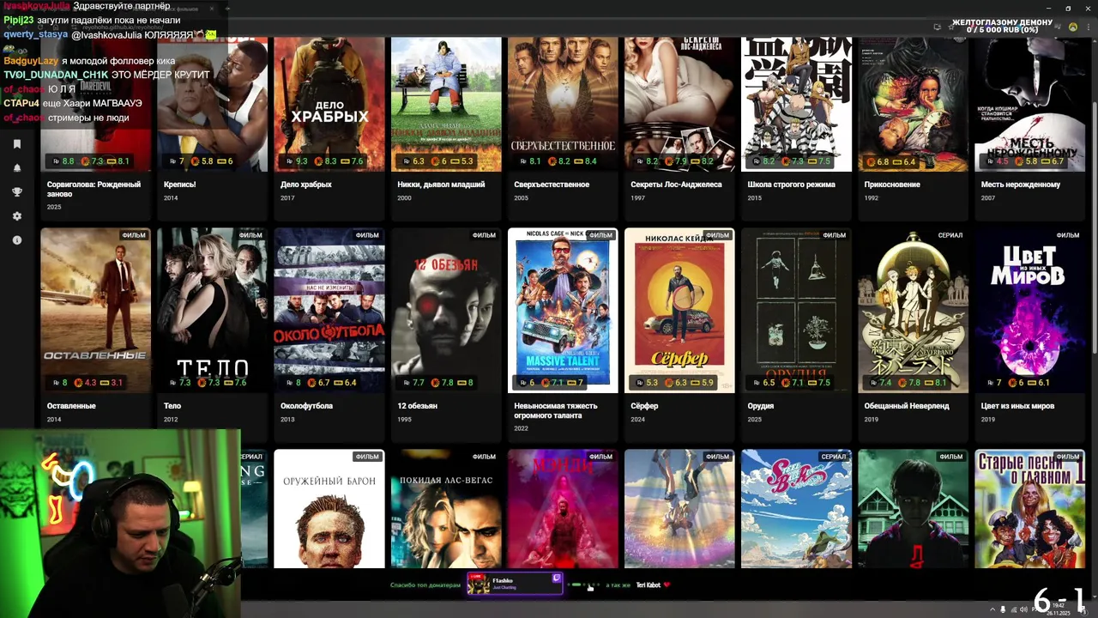The height and width of the screenshot is (618, 1098).
Task: Click chat username IvashkovaJulia
Action: [x=37, y=6]
